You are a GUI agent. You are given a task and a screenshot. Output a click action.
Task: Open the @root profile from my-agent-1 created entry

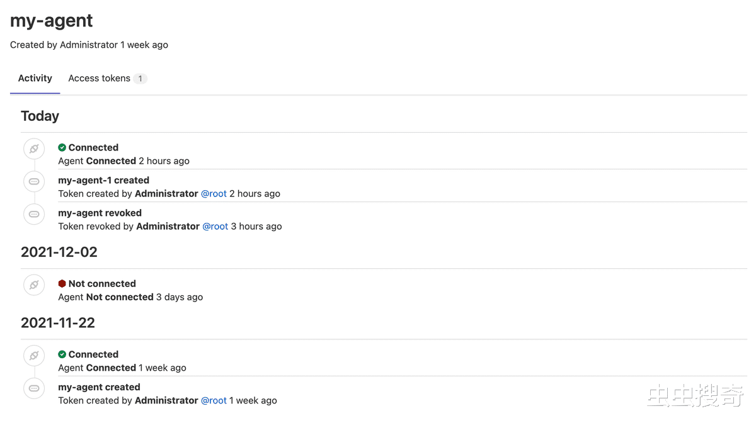214,193
